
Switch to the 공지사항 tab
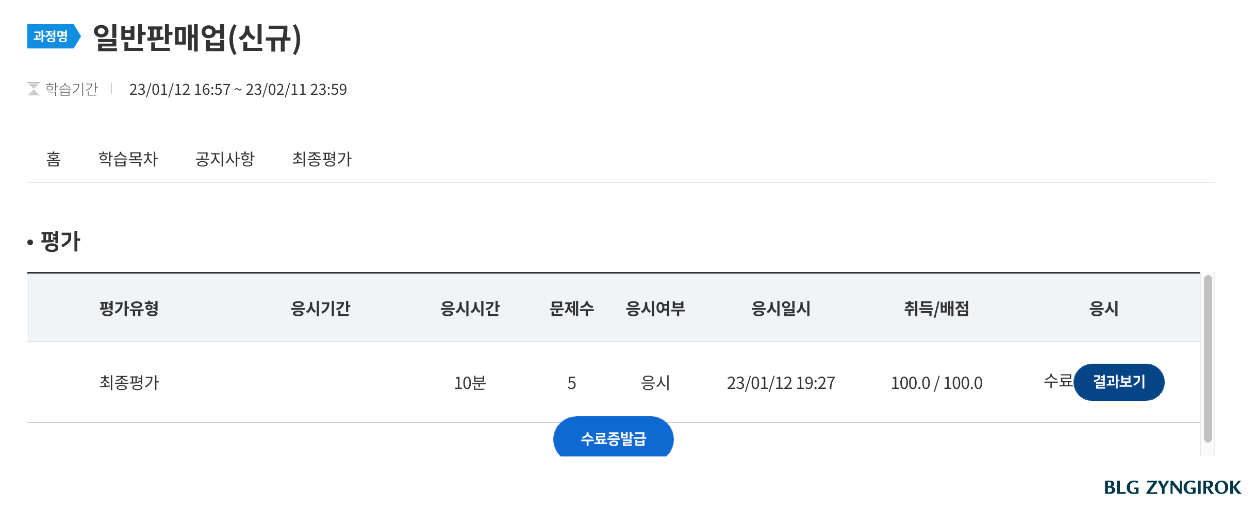225,160
